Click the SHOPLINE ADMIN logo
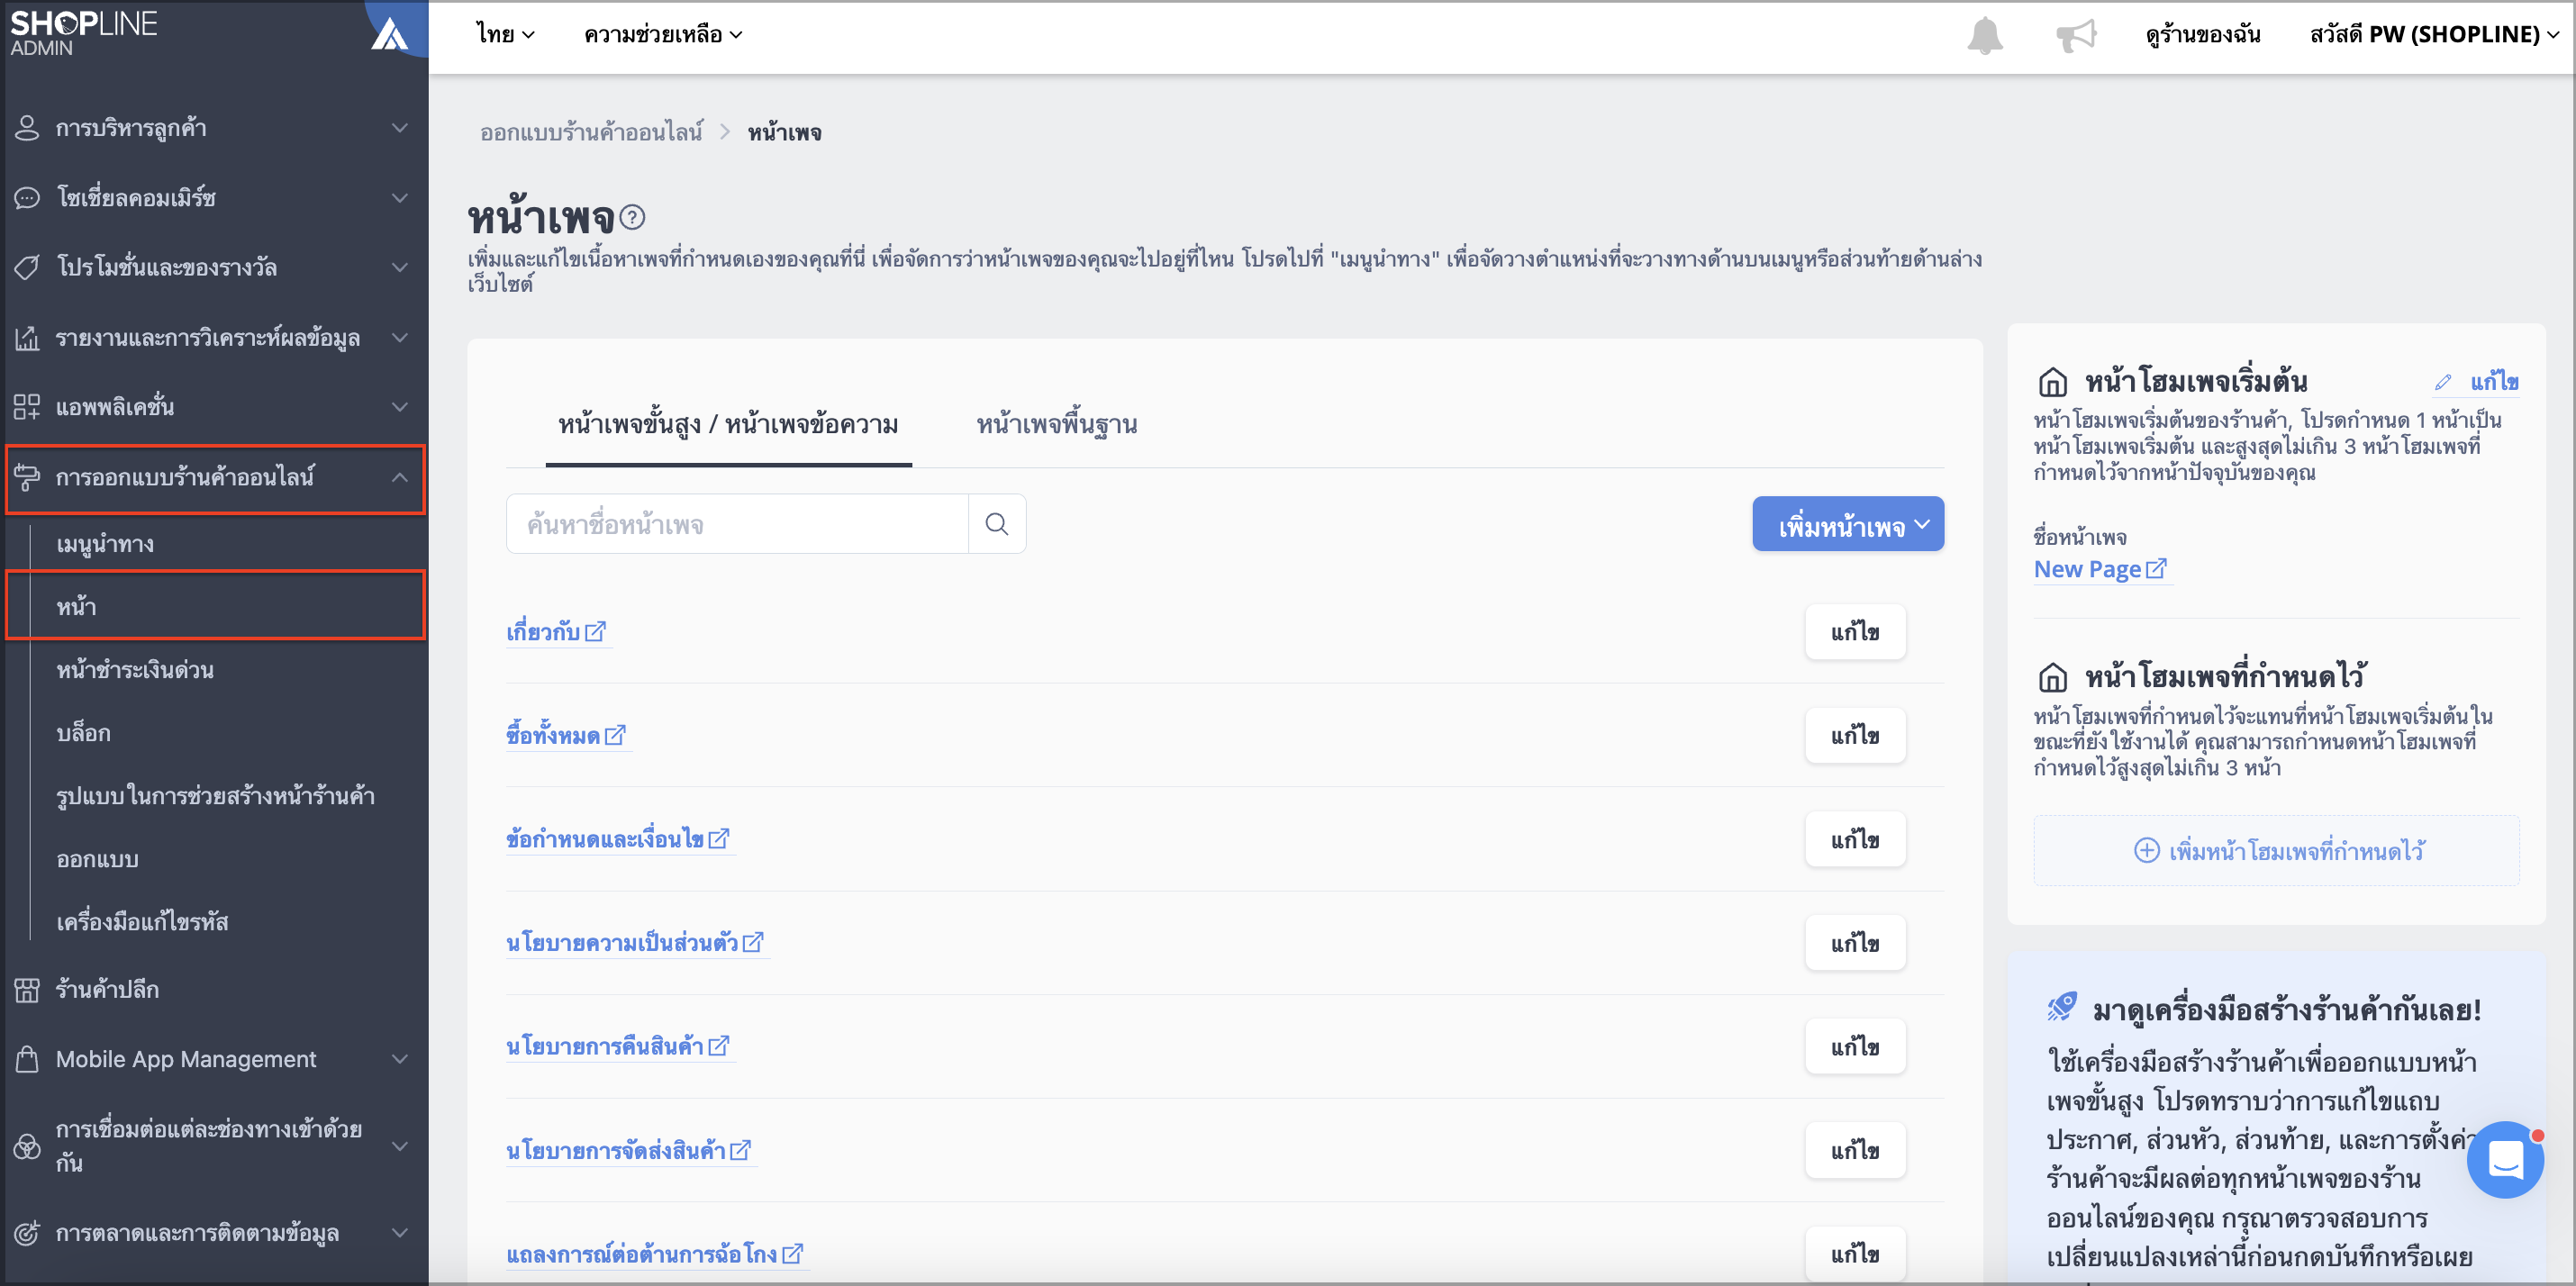This screenshot has height=1286, width=2576. pyautogui.click(x=83, y=33)
